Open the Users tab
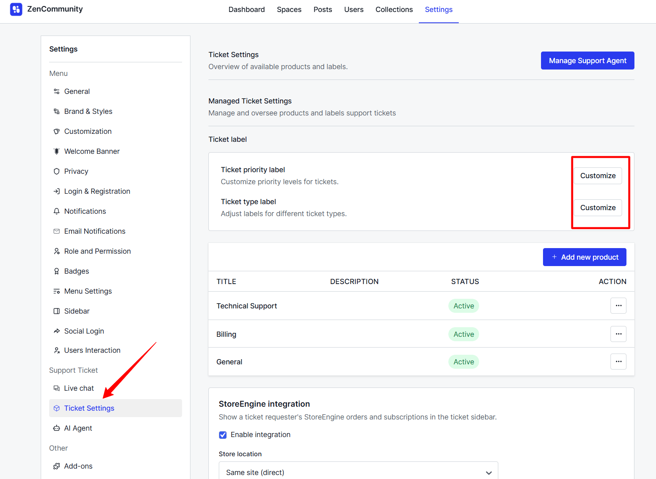The height and width of the screenshot is (479, 656). (x=354, y=10)
